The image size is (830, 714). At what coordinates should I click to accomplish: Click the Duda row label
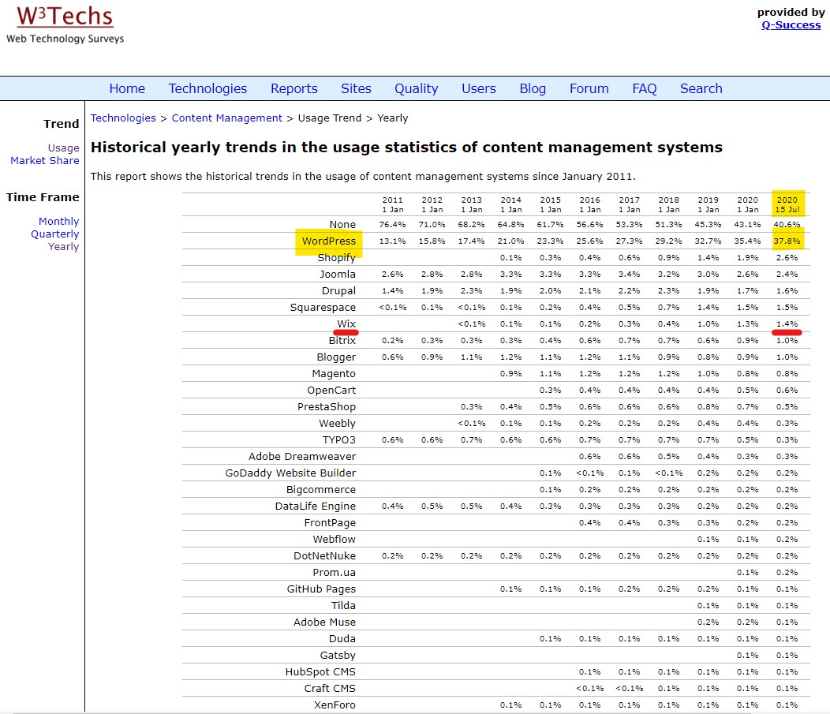(x=342, y=639)
